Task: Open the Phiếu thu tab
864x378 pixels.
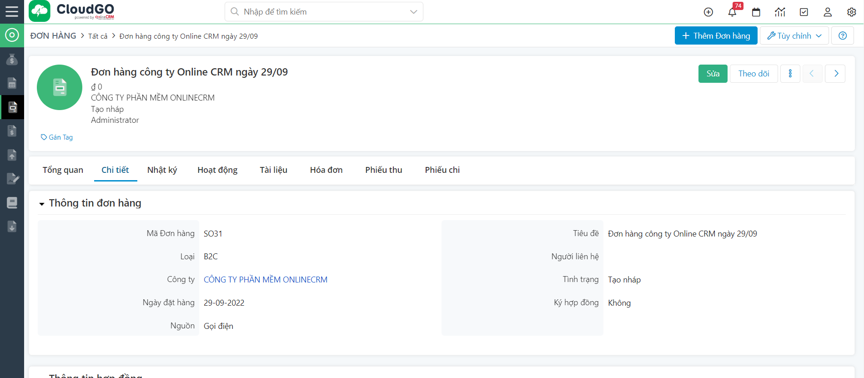Action: click(383, 170)
